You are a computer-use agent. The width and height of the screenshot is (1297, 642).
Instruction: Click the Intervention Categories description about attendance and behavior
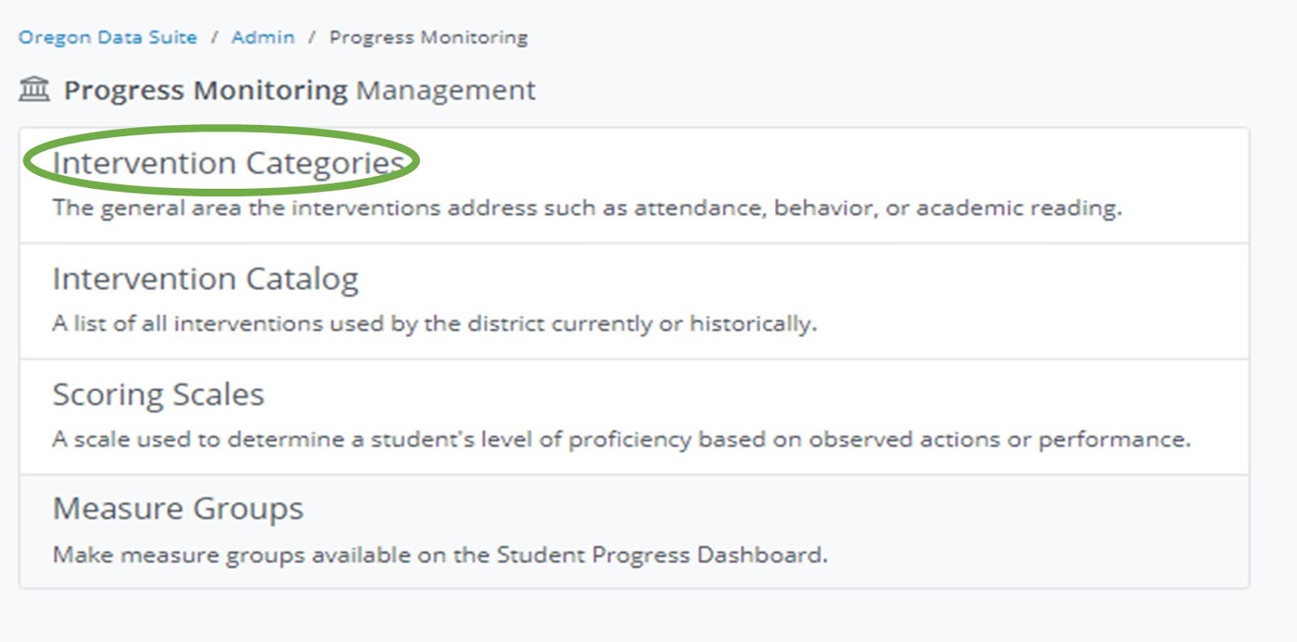click(x=587, y=208)
